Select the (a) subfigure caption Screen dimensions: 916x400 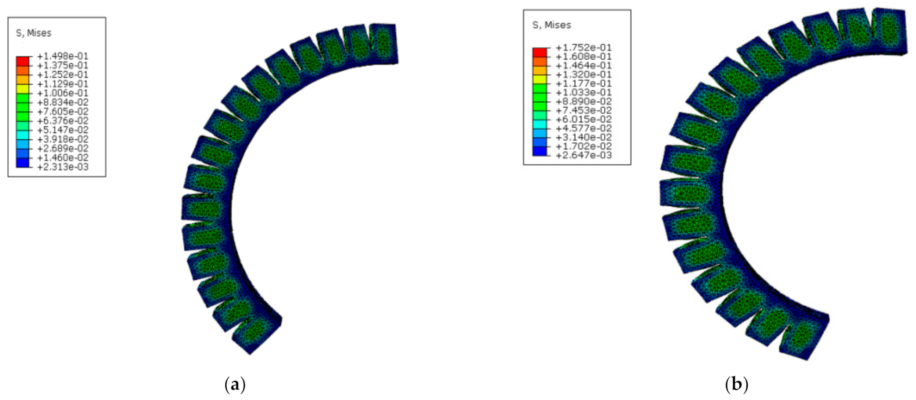coord(235,384)
